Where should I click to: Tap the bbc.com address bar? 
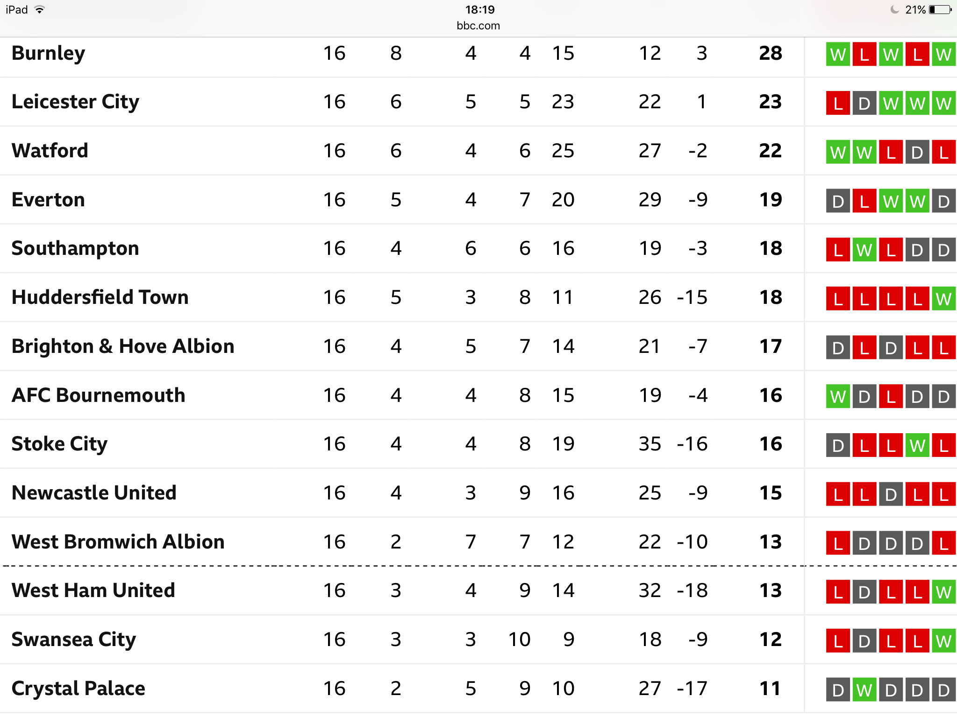pos(478,26)
